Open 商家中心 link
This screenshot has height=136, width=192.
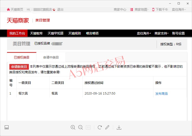pos(120,10)
